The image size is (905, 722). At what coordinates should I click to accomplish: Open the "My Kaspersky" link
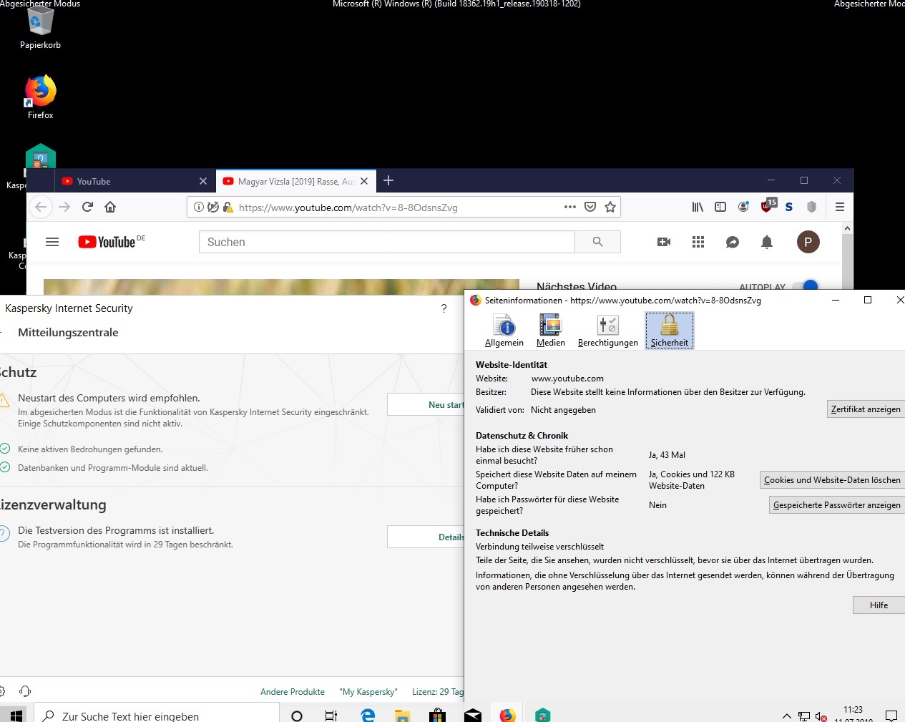[368, 692]
